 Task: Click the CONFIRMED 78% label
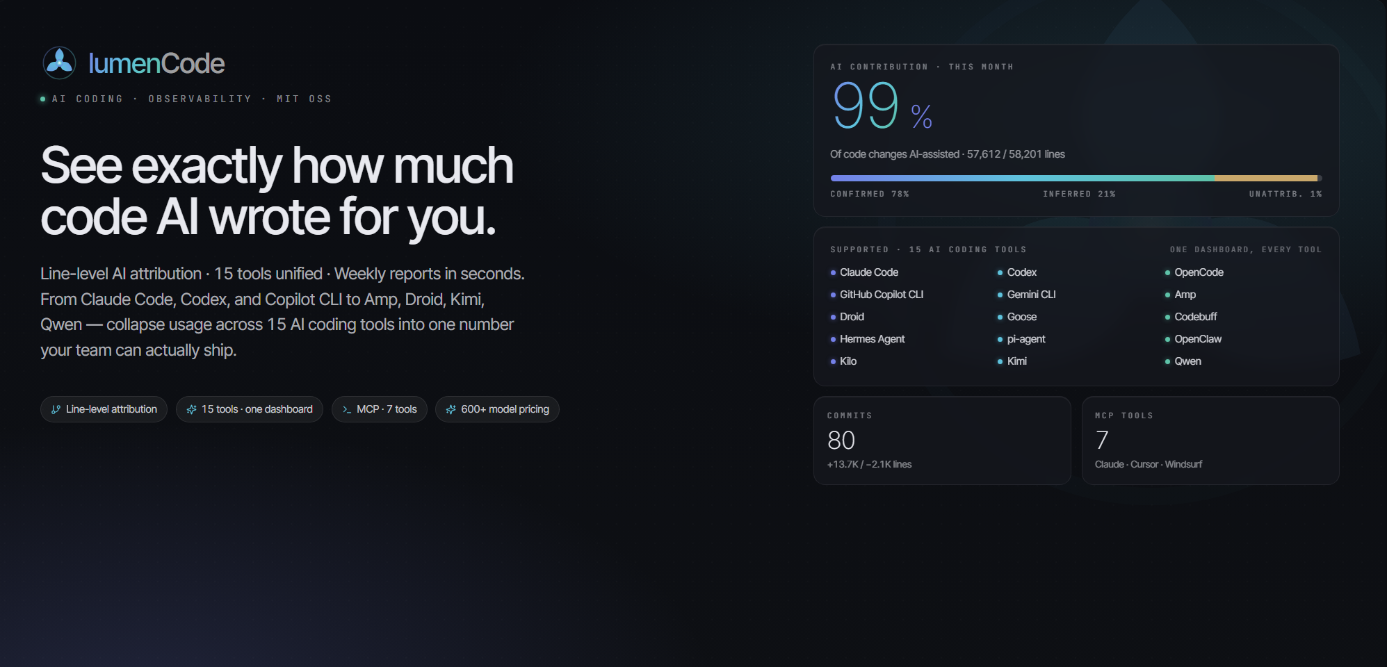pyautogui.click(x=870, y=194)
